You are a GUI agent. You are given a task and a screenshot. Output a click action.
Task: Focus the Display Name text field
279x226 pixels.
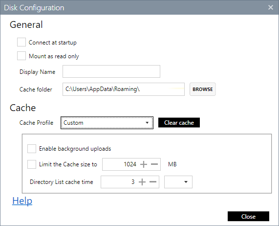(111, 71)
